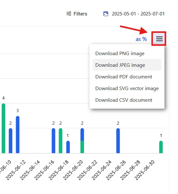Choose Download CSV document
This screenshot has width=178, height=194.
(x=127, y=100)
